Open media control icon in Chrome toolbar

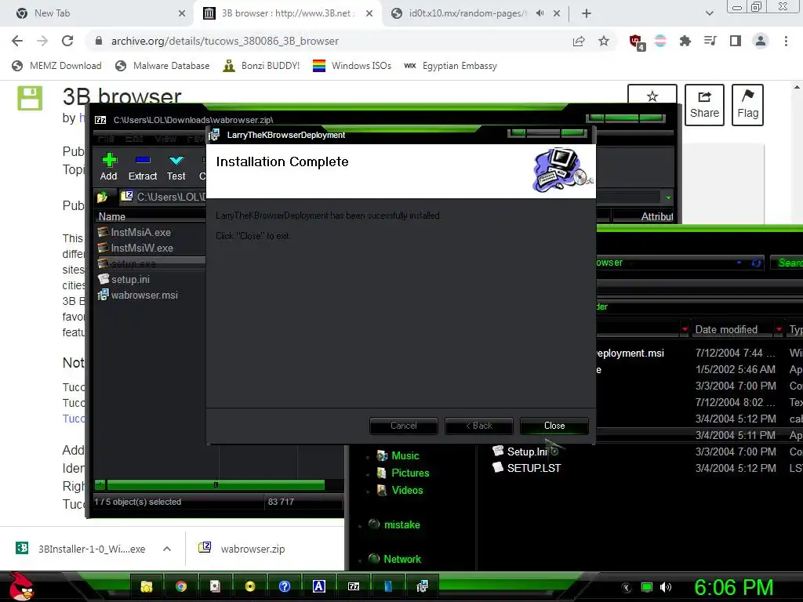click(x=710, y=41)
